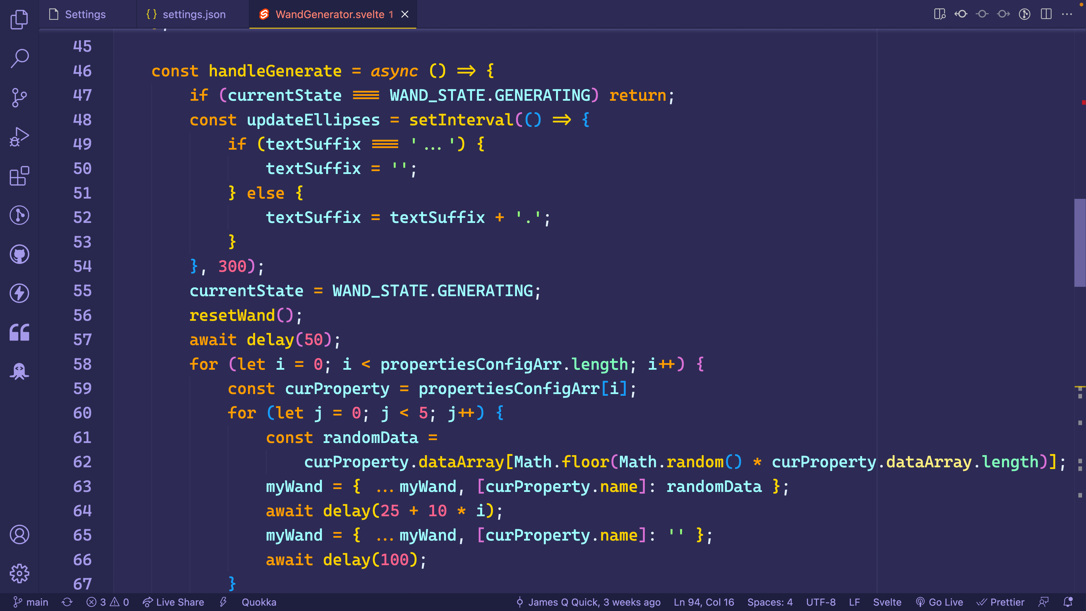This screenshot has height=611, width=1086.
Task: Click delay(100) on line 66
Action: click(370, 560)
